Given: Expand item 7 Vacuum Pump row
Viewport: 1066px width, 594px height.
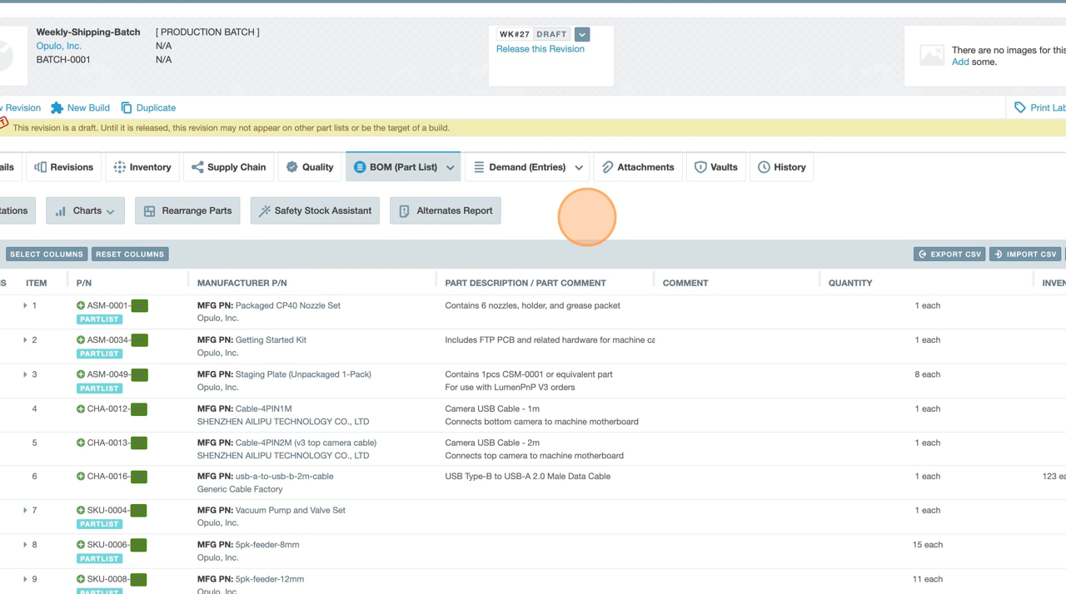Looking at the screenshot, I should [25, 511].
